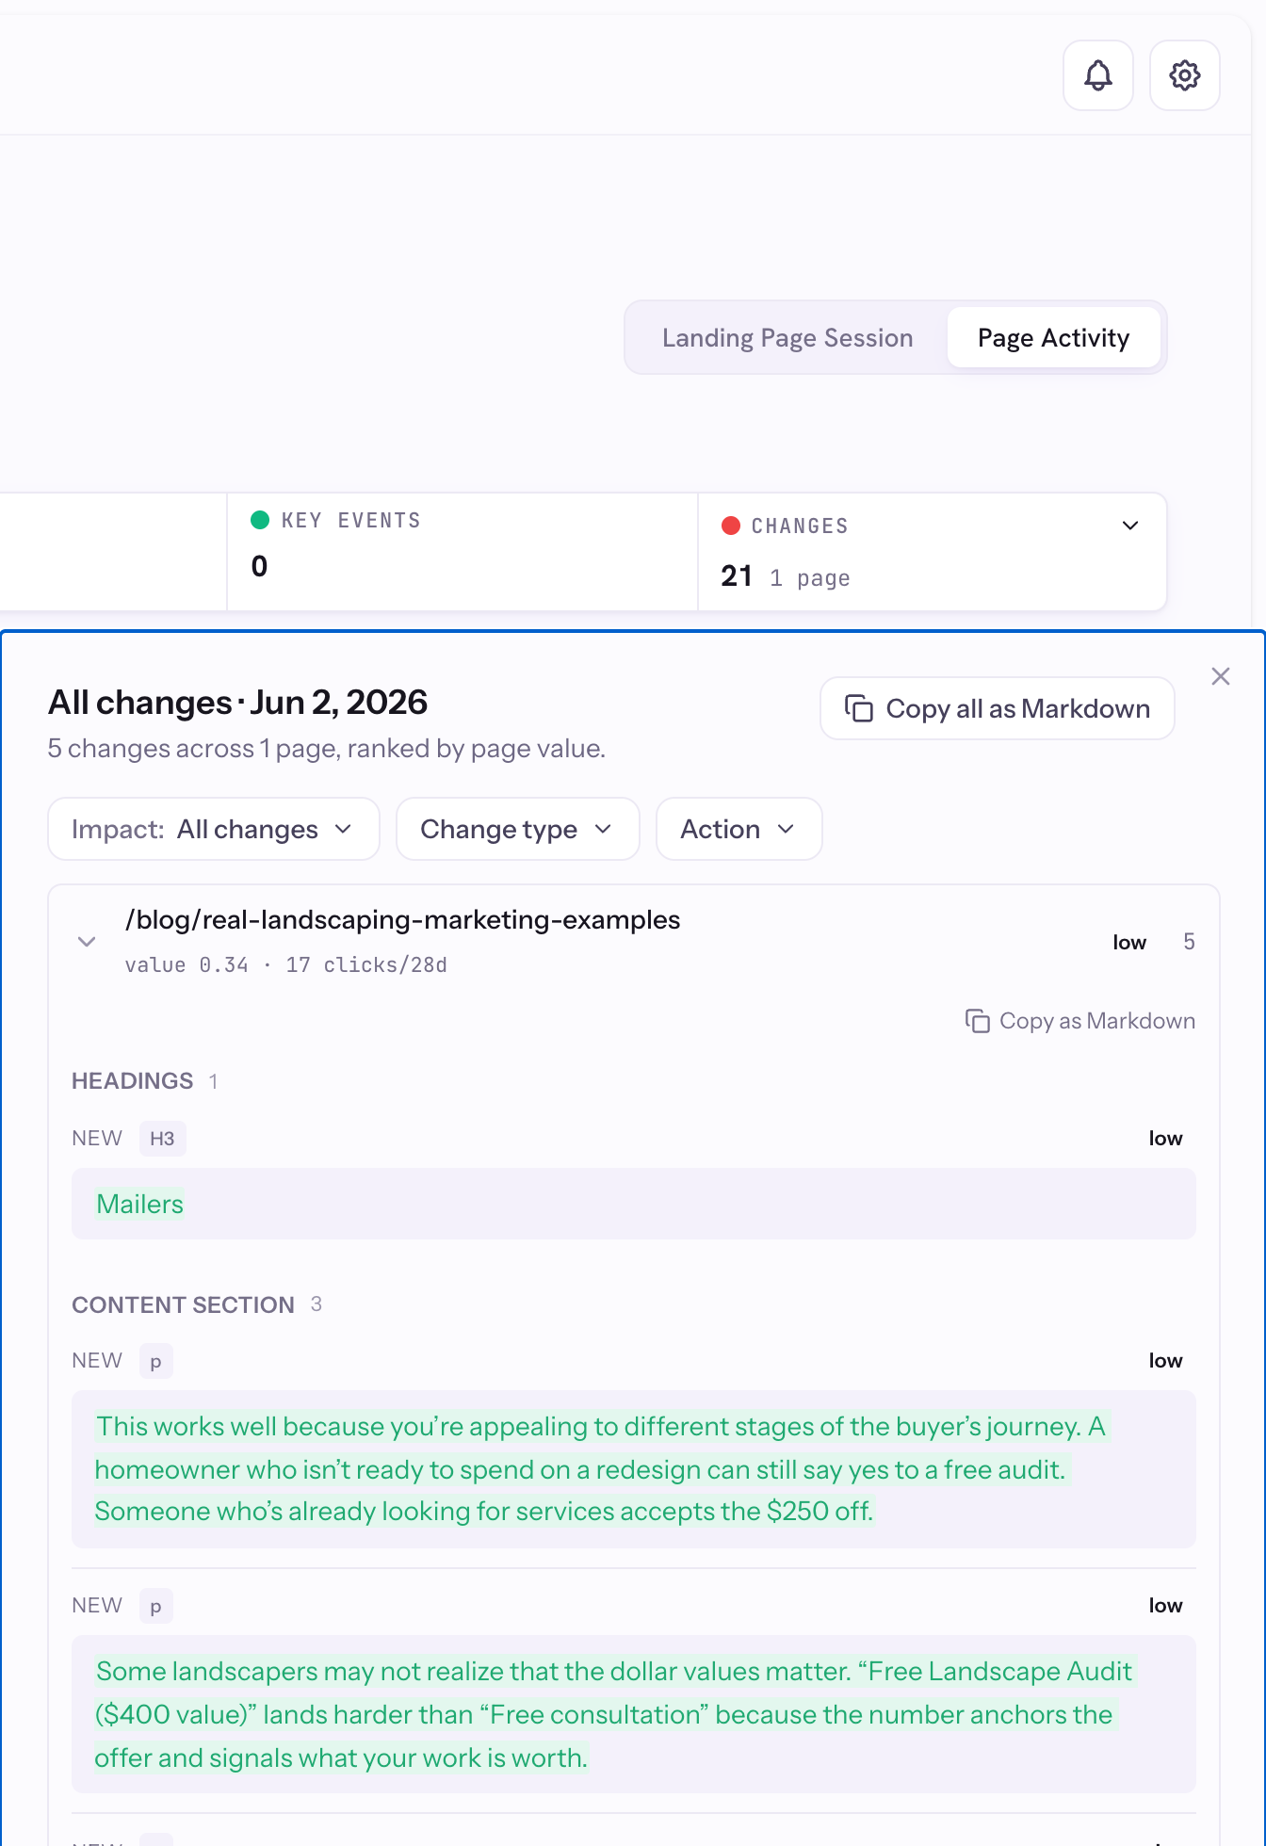The height and width of the screenshot is (1846, 1266).
Task: Expand the Changes card chevron
Action: coord(1130,526)
